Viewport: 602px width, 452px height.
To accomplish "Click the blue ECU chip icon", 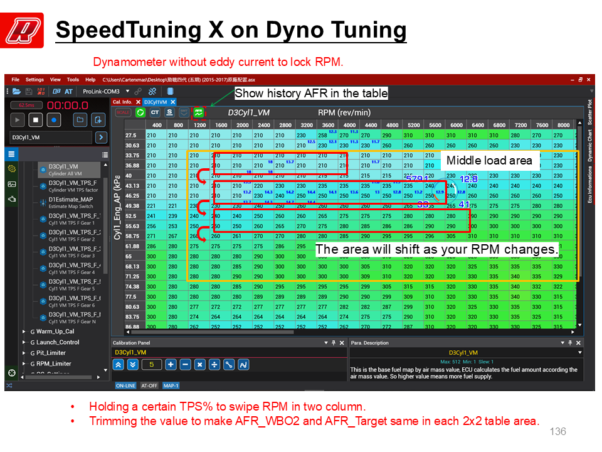I will (170, 92).
